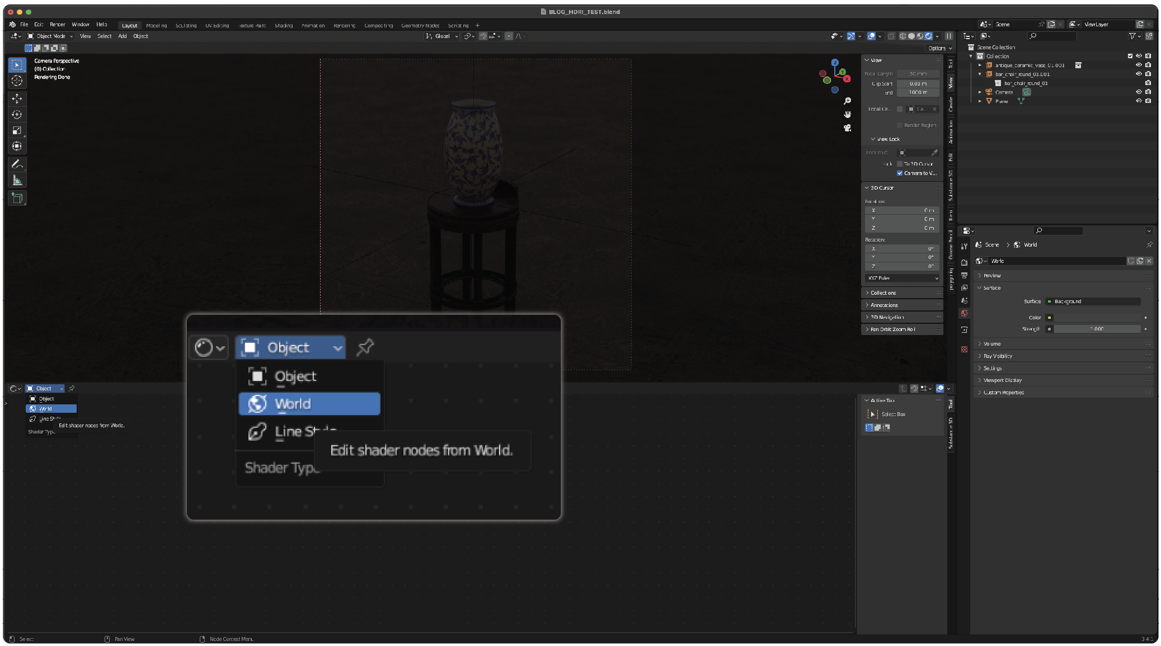Viewport: 1161px width, 646px height.
Task: Select the Scale tool
Action: pos(17,130)
